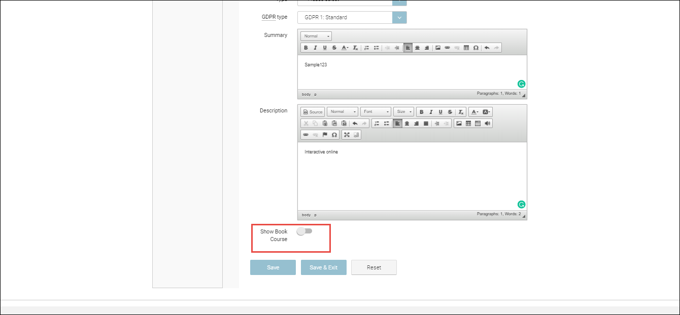This screenshot has width=680, height=315.
Task: Click the Grammarly icon in Description editor
Action: pyautogui.click(x=521, y=205)
